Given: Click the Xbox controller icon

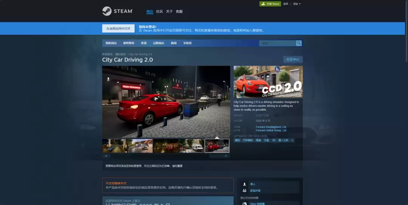Looking at the screenshot, I should pos(244,204).
